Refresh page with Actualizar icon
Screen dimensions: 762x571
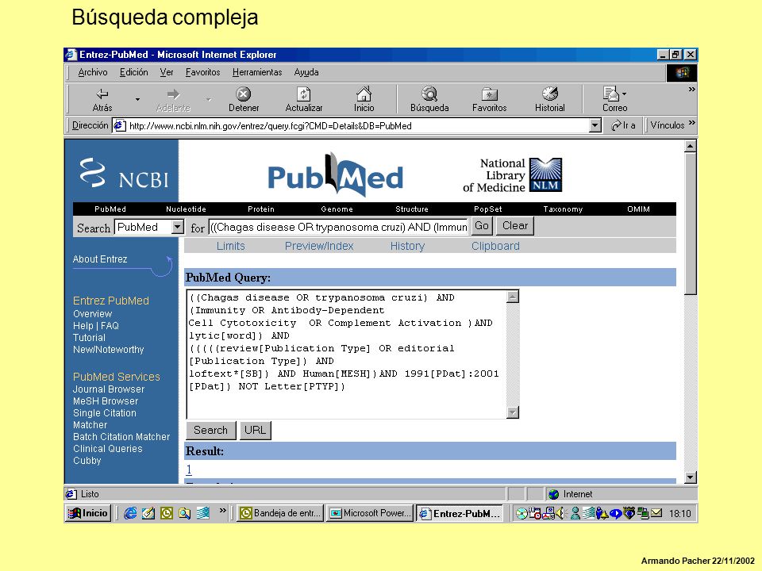click(x=304, y=94)
